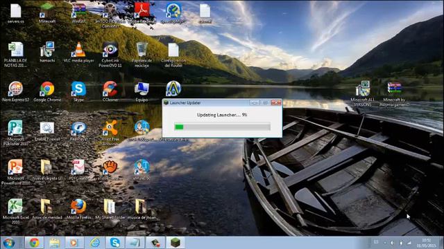The width and height of the screenshot is (444, 249).
Task: Click the Skype taskbar button
Action: (115, 243)
